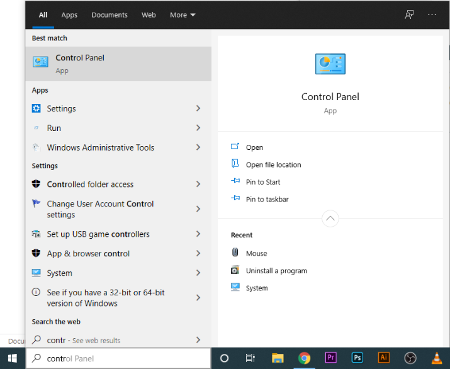This screenshot has width=450, height=369.
Task: Click shield icon beside Controlled folder access
Action: [36, 184]
